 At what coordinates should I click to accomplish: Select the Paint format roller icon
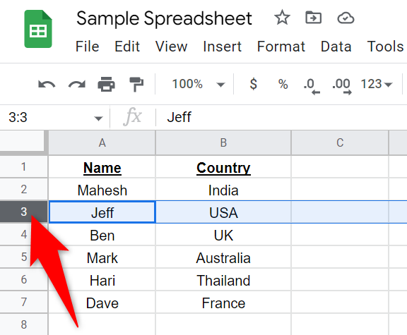[x=136, y=84]
